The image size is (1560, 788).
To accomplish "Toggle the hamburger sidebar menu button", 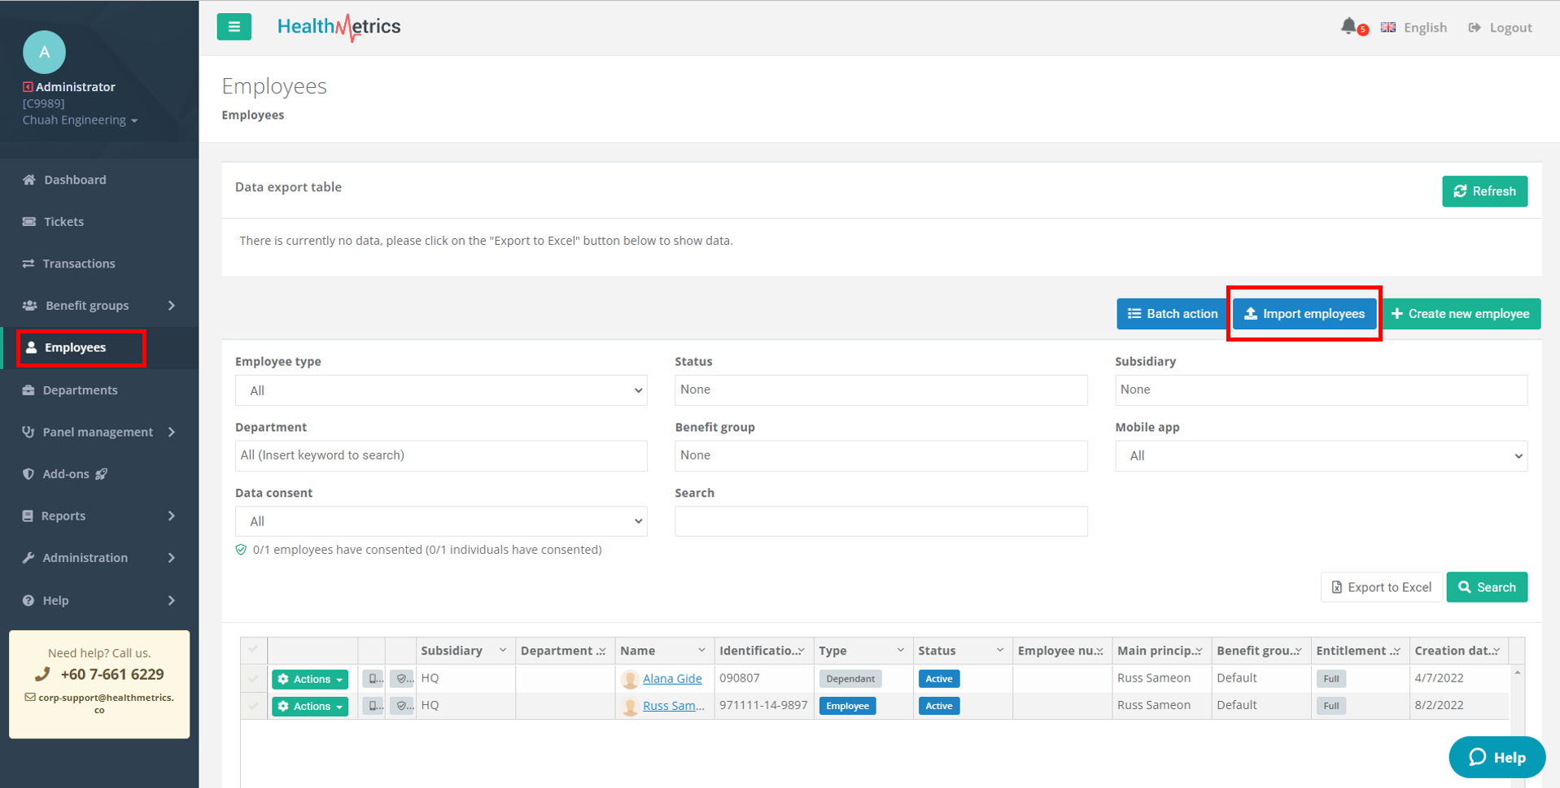I will pyautogui.click(x=234, y=27).
